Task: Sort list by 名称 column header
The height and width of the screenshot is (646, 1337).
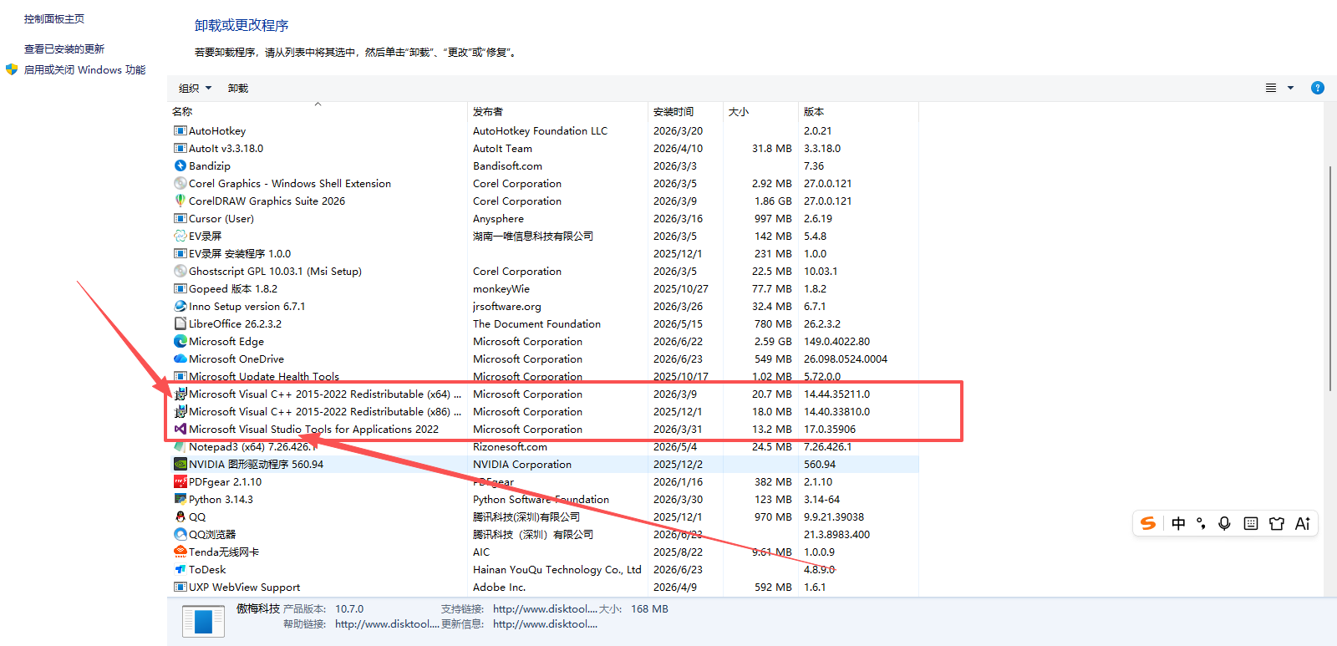Action: [x=182, y=111]
